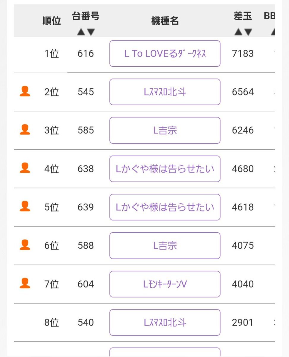Click the person icon beside machine 638
This screenshot has width=289, height=357.
click(x=25, y=168)
